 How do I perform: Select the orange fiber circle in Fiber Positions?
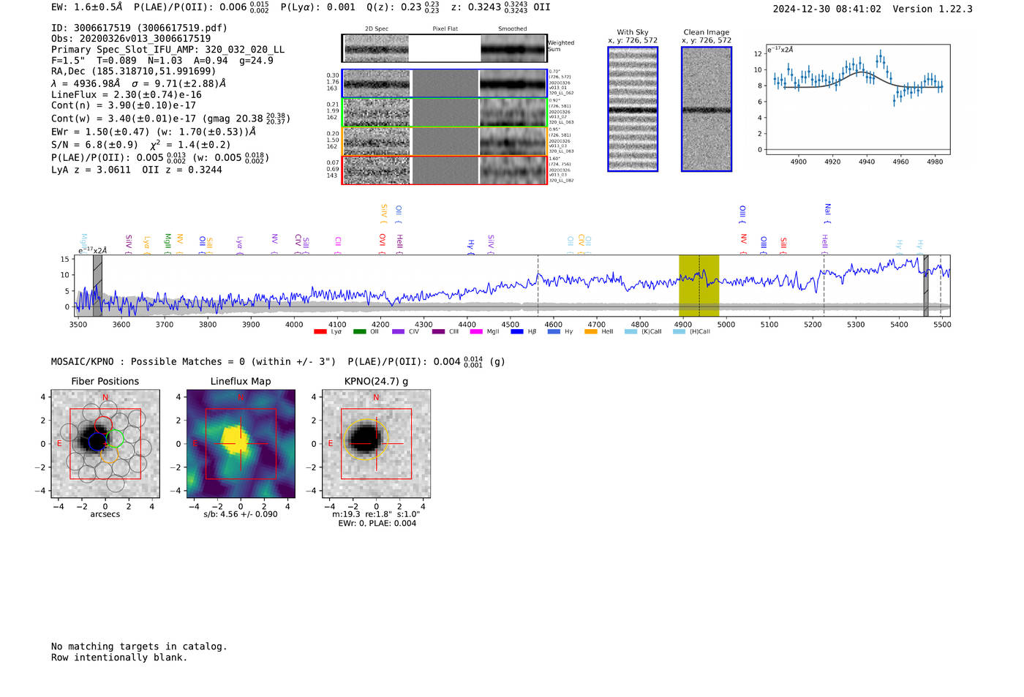pyautogui.click(x=109, y=455)
